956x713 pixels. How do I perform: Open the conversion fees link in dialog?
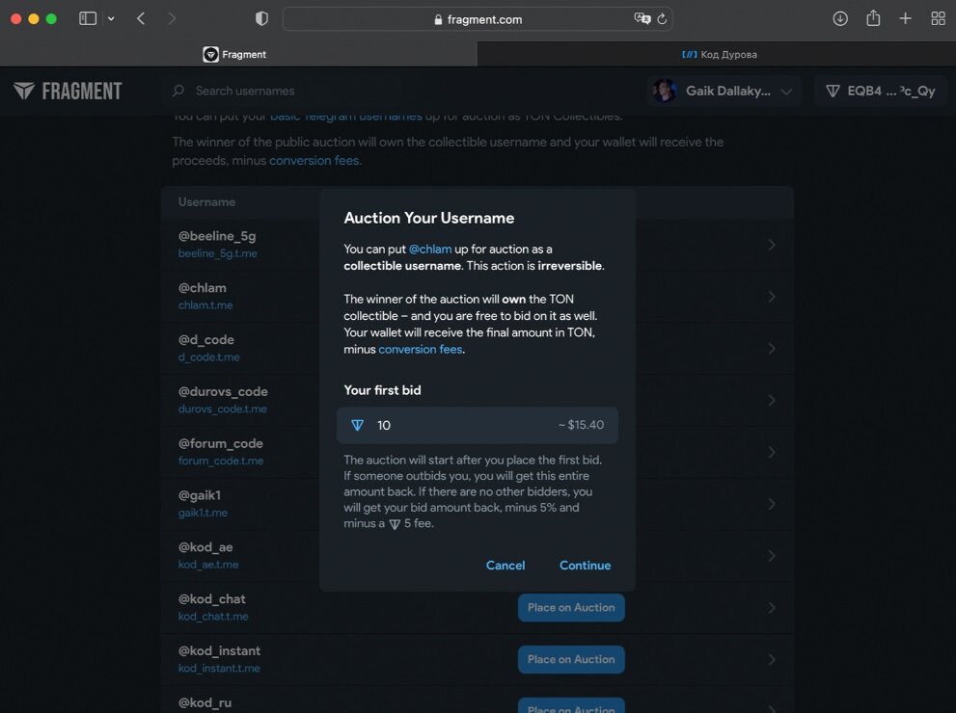point(421,349)
